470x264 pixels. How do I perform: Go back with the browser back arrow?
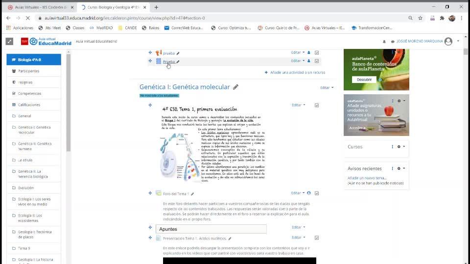click(8, 18)
